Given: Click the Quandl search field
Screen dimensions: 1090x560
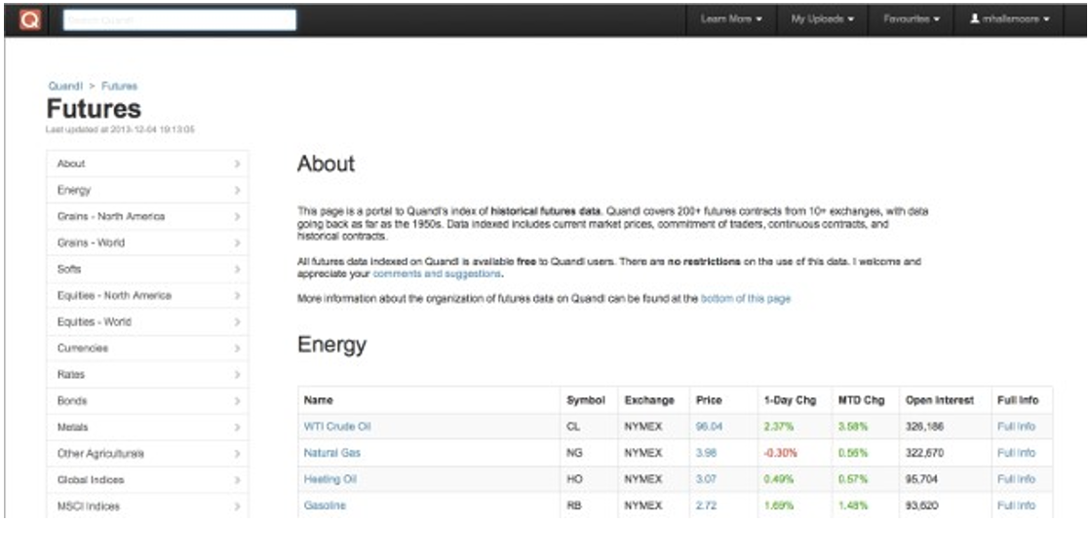Looking at the screenshot, I should click(180, 20).
